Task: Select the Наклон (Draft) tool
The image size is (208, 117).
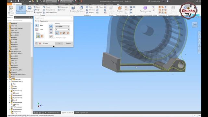Action: pyautogui.click(x=90, y=13)
